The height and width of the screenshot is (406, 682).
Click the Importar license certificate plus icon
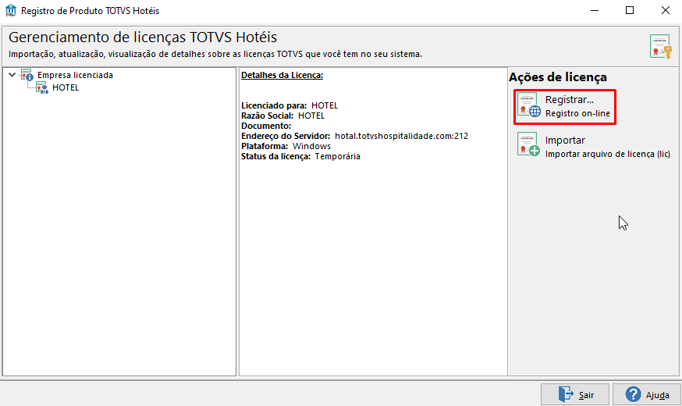pyautogui.click(x=529, y=144)
